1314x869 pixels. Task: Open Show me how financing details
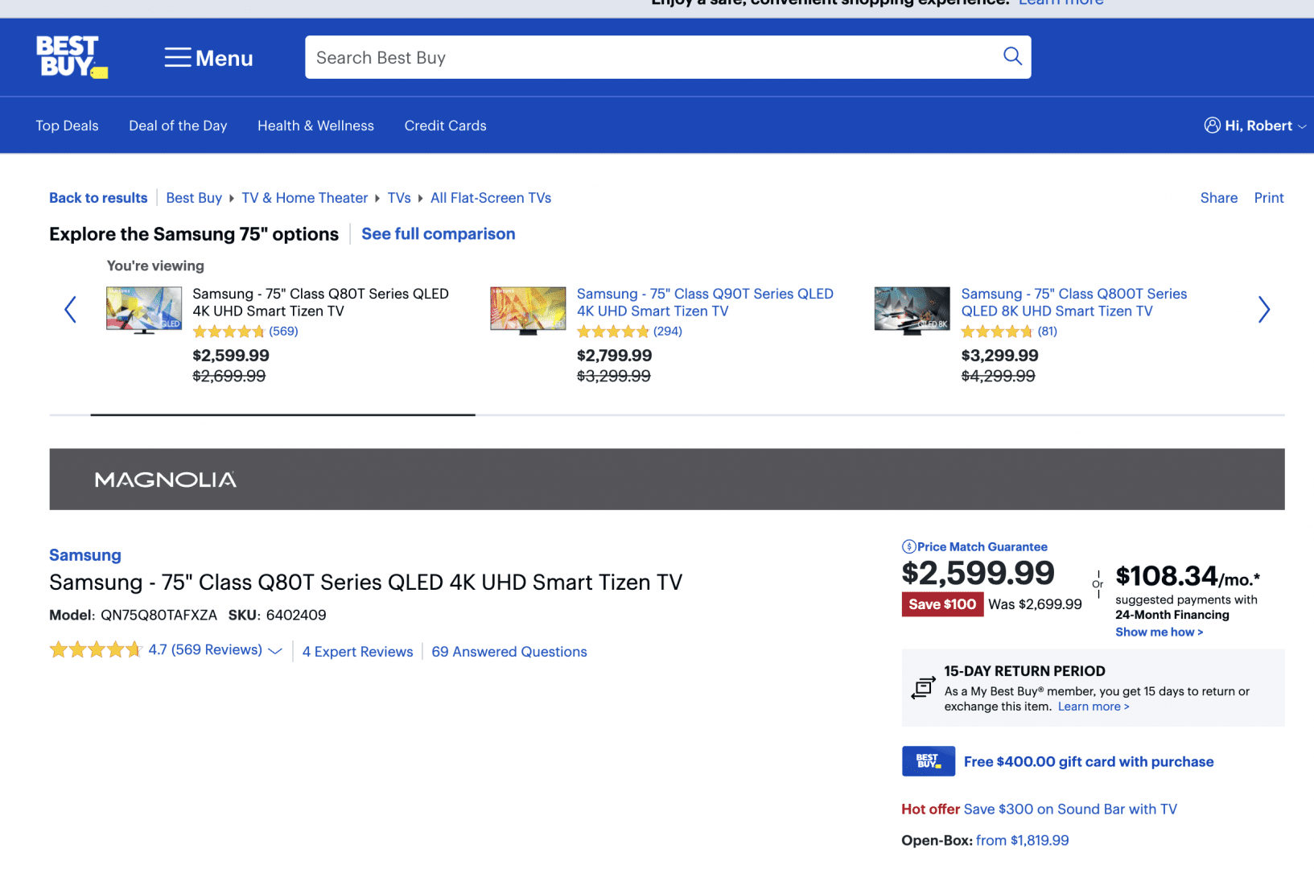[1159, 632]
